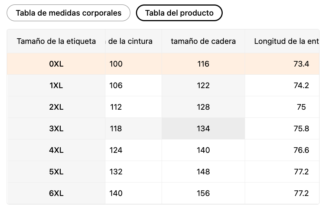
Task: Select the 2XL size row label
Action: [x=56, y=107]
